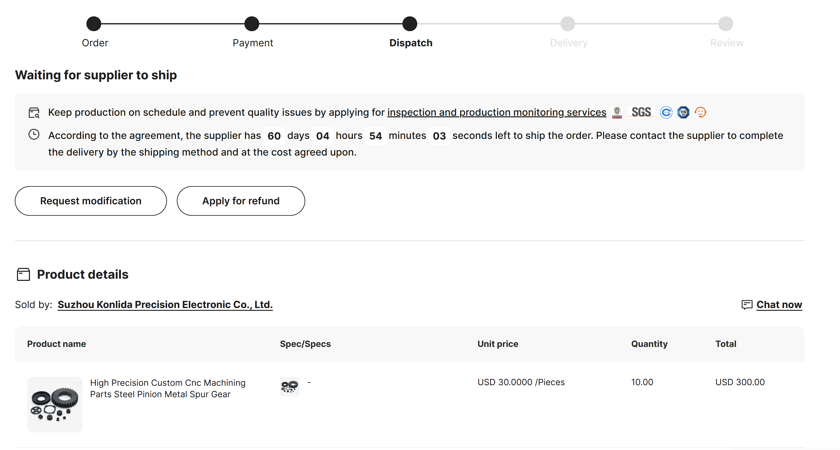Viewport: 840px width, 450px height.
Task: Click the blue CCIC logo icon
Action: (666, 112)
